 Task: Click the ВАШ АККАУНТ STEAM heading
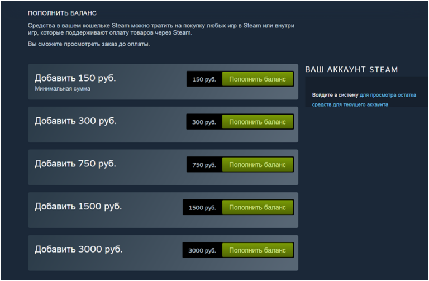point(351,69)
